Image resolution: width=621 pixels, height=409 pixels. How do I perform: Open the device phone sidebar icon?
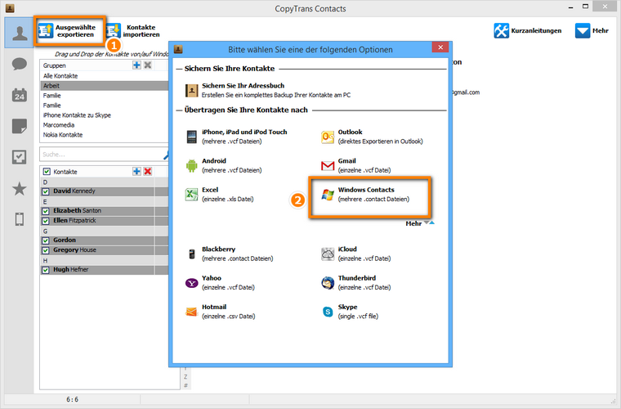pos(19,218)
